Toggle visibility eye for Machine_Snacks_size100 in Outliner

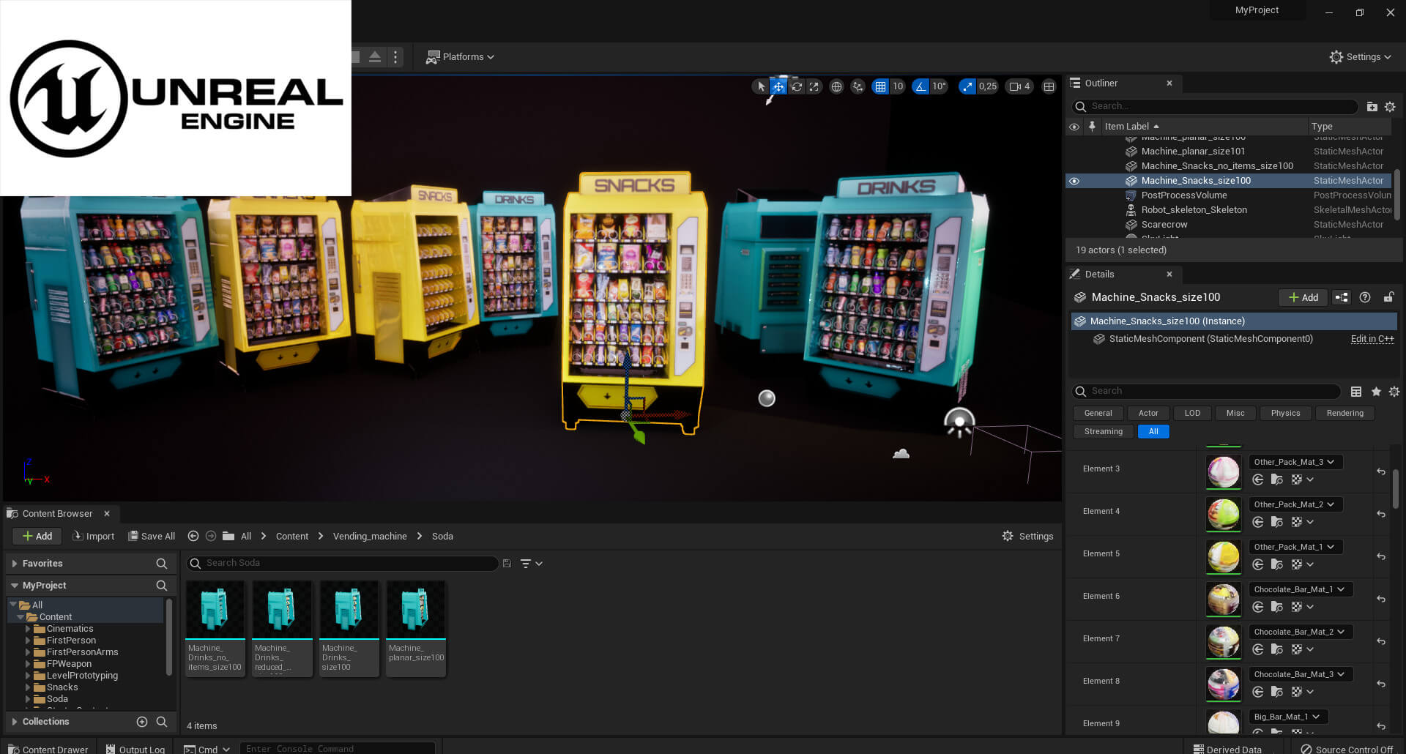coord(1074,181)
